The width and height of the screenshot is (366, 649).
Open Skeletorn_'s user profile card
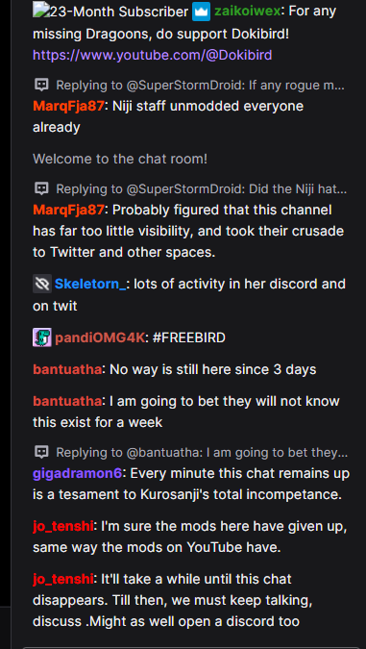[90, 285]
